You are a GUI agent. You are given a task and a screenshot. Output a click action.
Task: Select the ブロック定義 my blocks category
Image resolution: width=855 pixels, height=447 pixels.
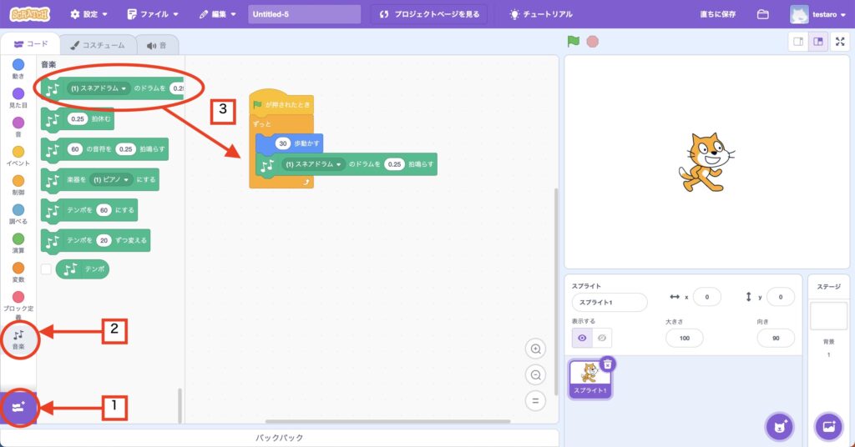[18, 305]
